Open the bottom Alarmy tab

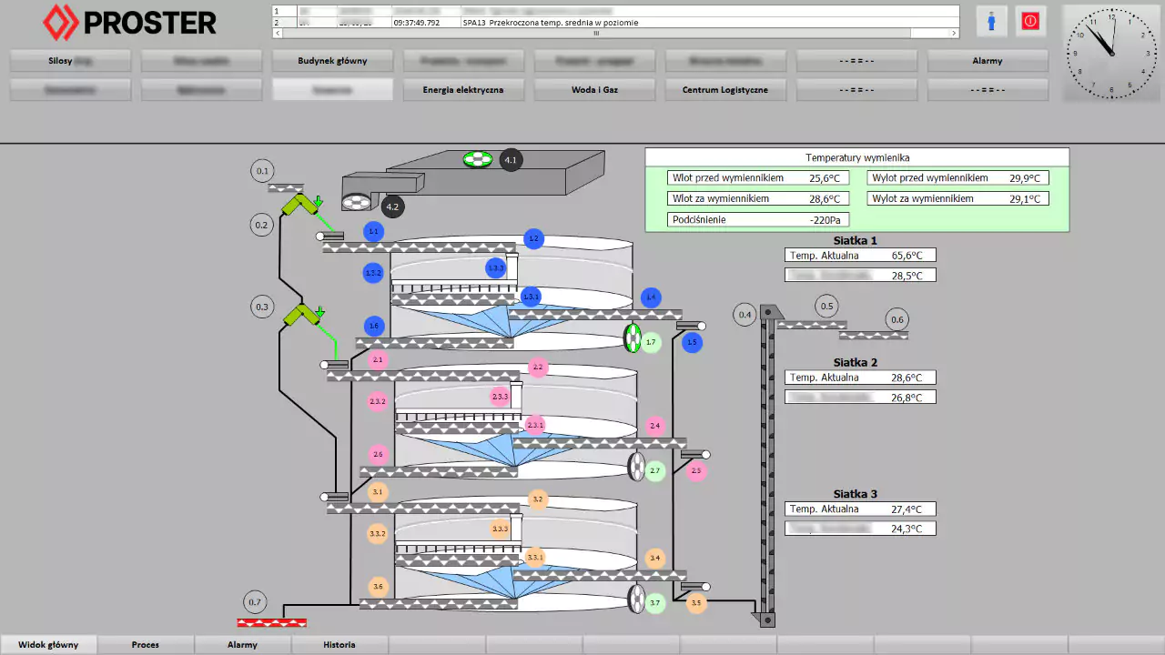pyautogui.click(x=242, y=645)
